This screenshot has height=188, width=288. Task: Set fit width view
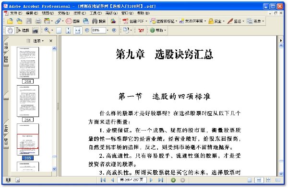pos(78,31)
